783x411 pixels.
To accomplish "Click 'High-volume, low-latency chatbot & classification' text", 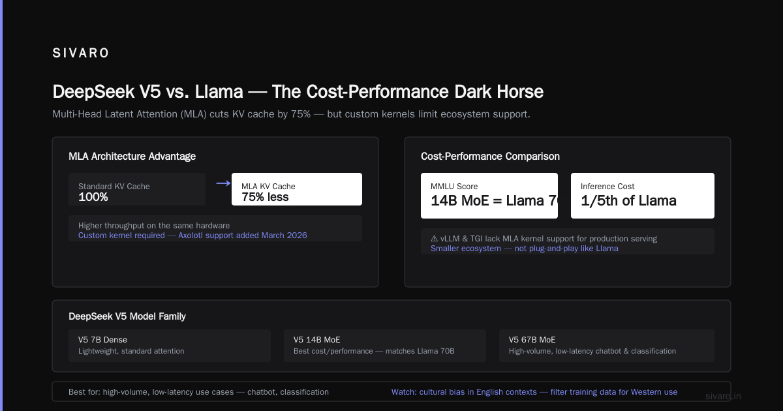I will [x=592, y=351].
